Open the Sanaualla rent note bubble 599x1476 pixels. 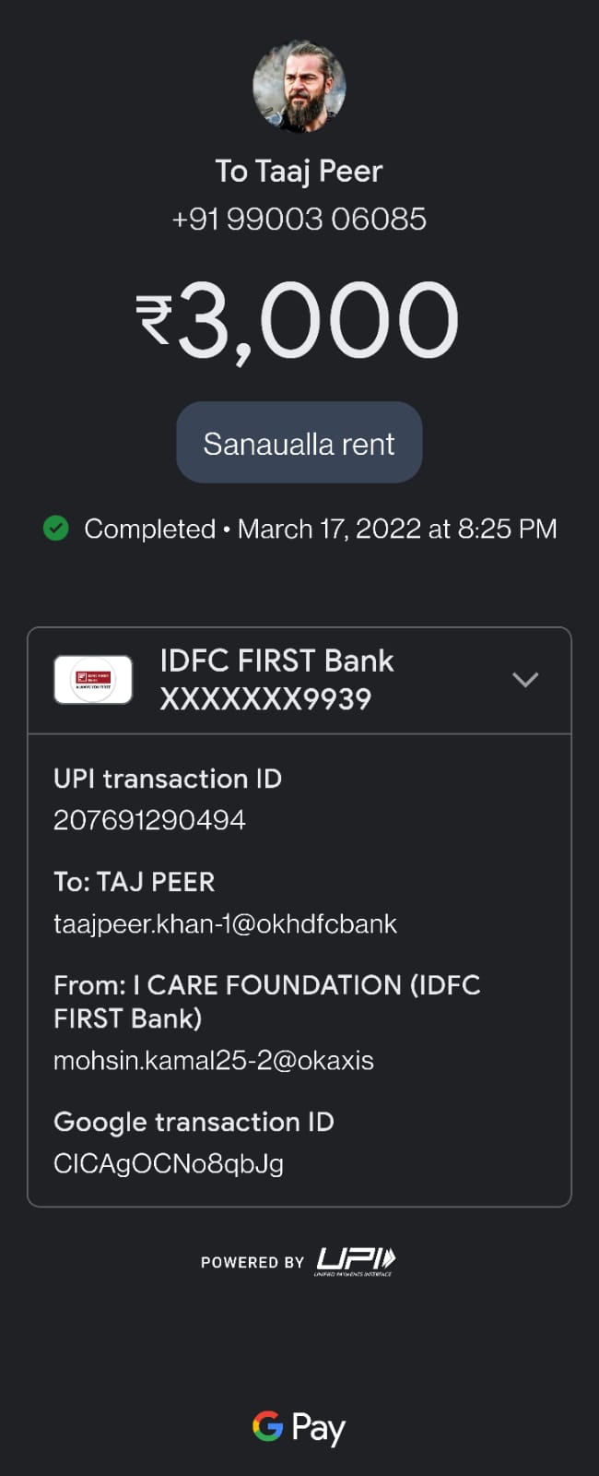point(299,443)
